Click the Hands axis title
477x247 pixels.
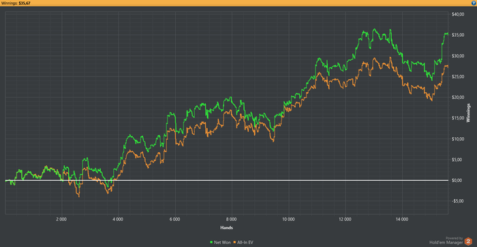coord(227,227)
